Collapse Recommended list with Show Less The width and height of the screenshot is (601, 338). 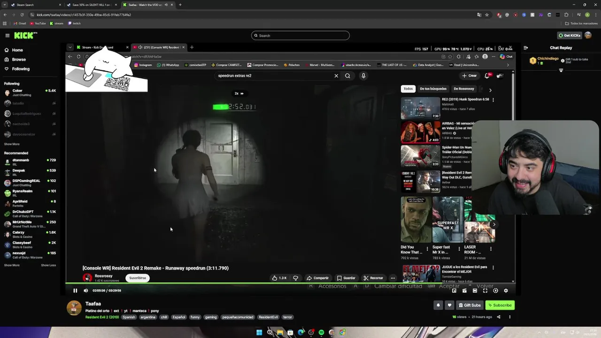pyautogui.click(x=48, y=265)
